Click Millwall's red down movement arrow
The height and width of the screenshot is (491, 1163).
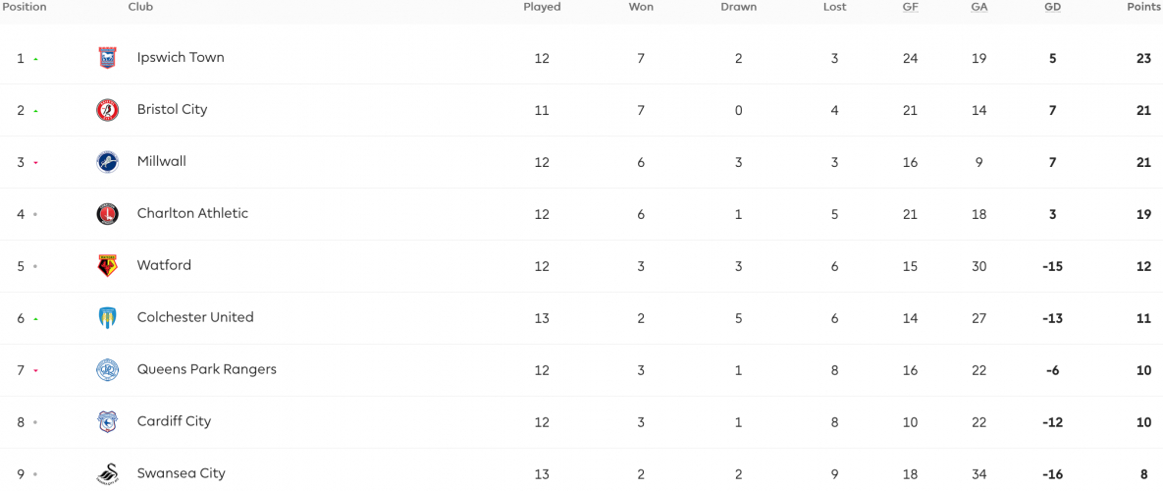pyautogui.click(x=35, y=162)
